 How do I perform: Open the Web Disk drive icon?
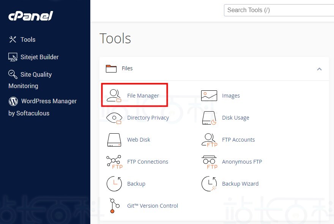pos(114,140)
